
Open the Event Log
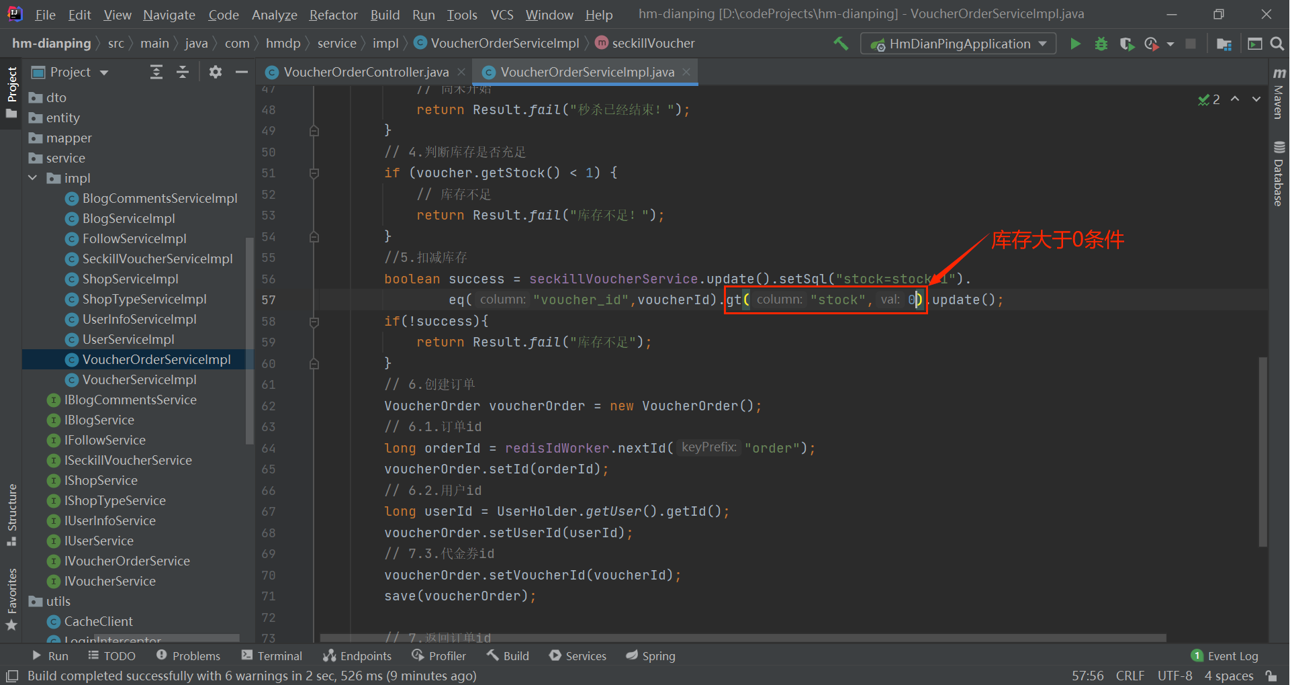(1225, 656)
